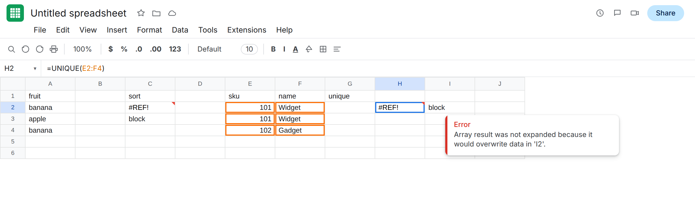Toggle percent format
Image resolution: width=695 pixels, height=217 pixels.
pyautogui.click(x=124, y=49)
